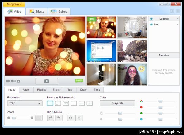
Task: Select side-by-side split picture mode
Action: [74, 103]
